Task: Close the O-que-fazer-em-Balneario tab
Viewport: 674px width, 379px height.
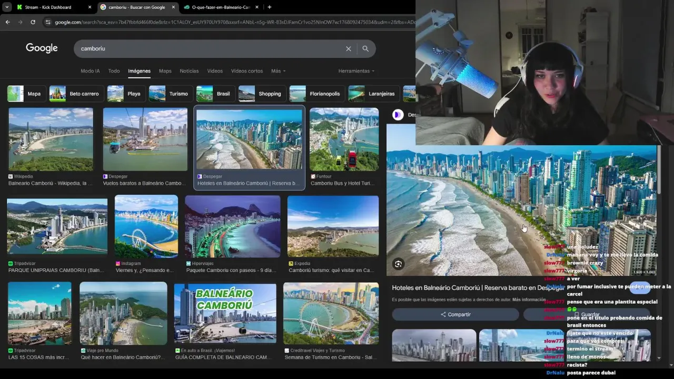Action: (x=258, y=7)
